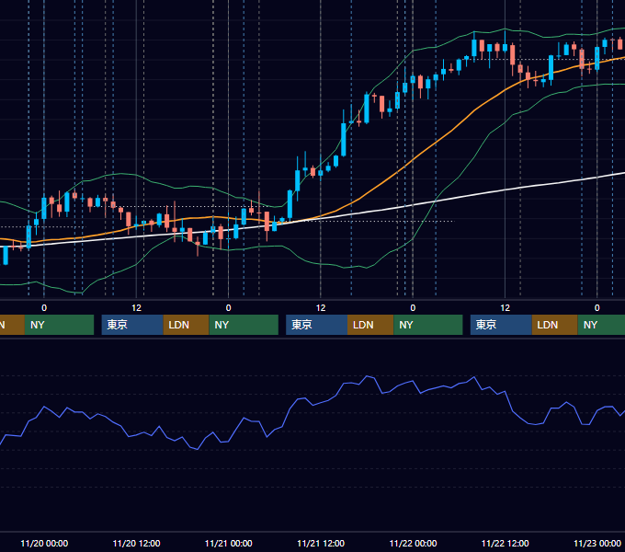Select the NY session block spanning 11/22 00:00
The width and height of the screenshot is (625, 552).
click(x=428, y=325)
